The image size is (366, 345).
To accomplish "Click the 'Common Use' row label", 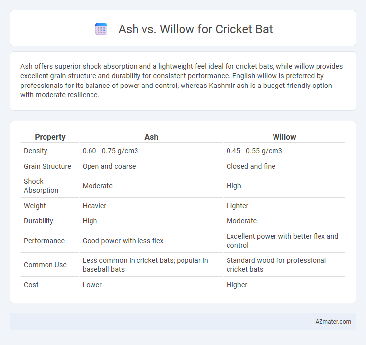I will click(x=45, y=265).
